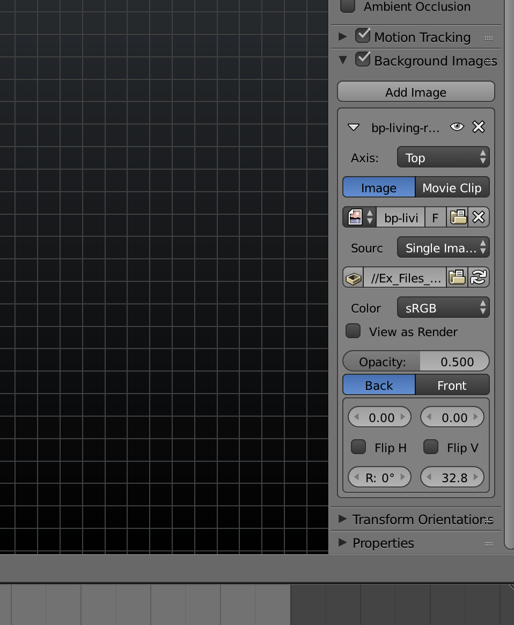This screenshot has height=625, width=514.
Task: Uncheck the Background Images checkbox
Action: 363,59
